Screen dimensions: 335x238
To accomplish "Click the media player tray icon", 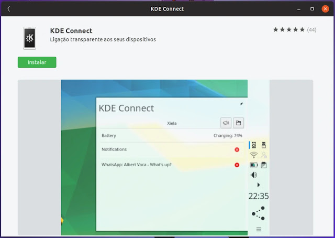I will click(253, 145).
